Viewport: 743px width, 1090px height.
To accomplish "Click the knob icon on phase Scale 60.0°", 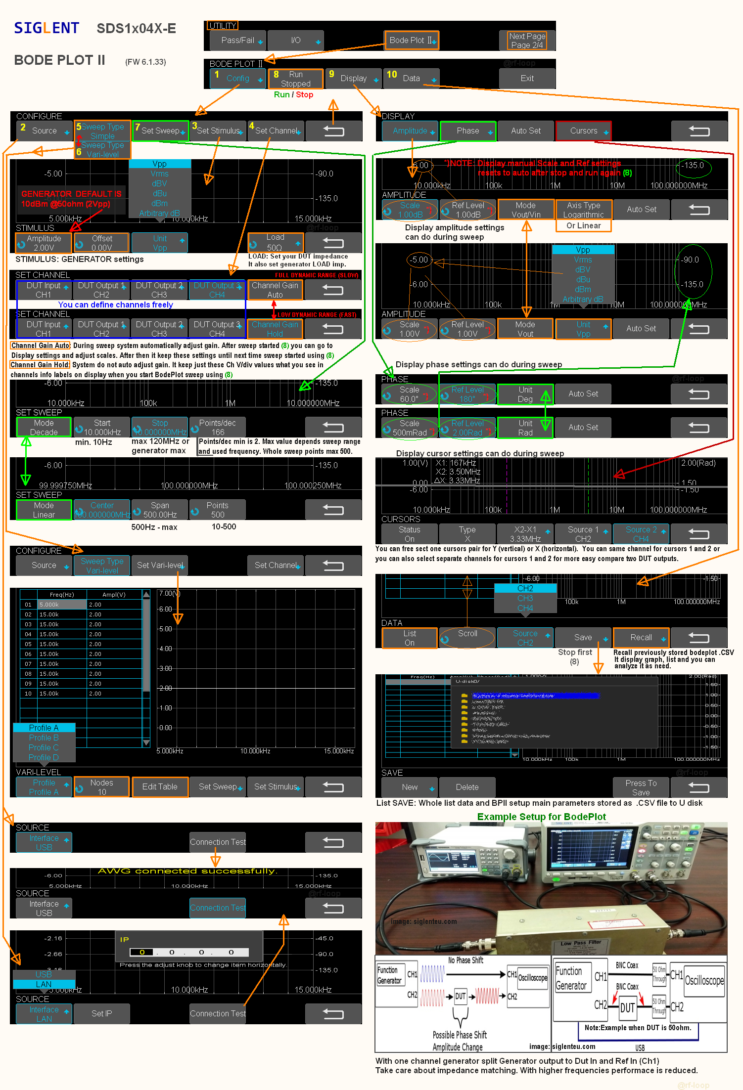I will click(387, 396).
